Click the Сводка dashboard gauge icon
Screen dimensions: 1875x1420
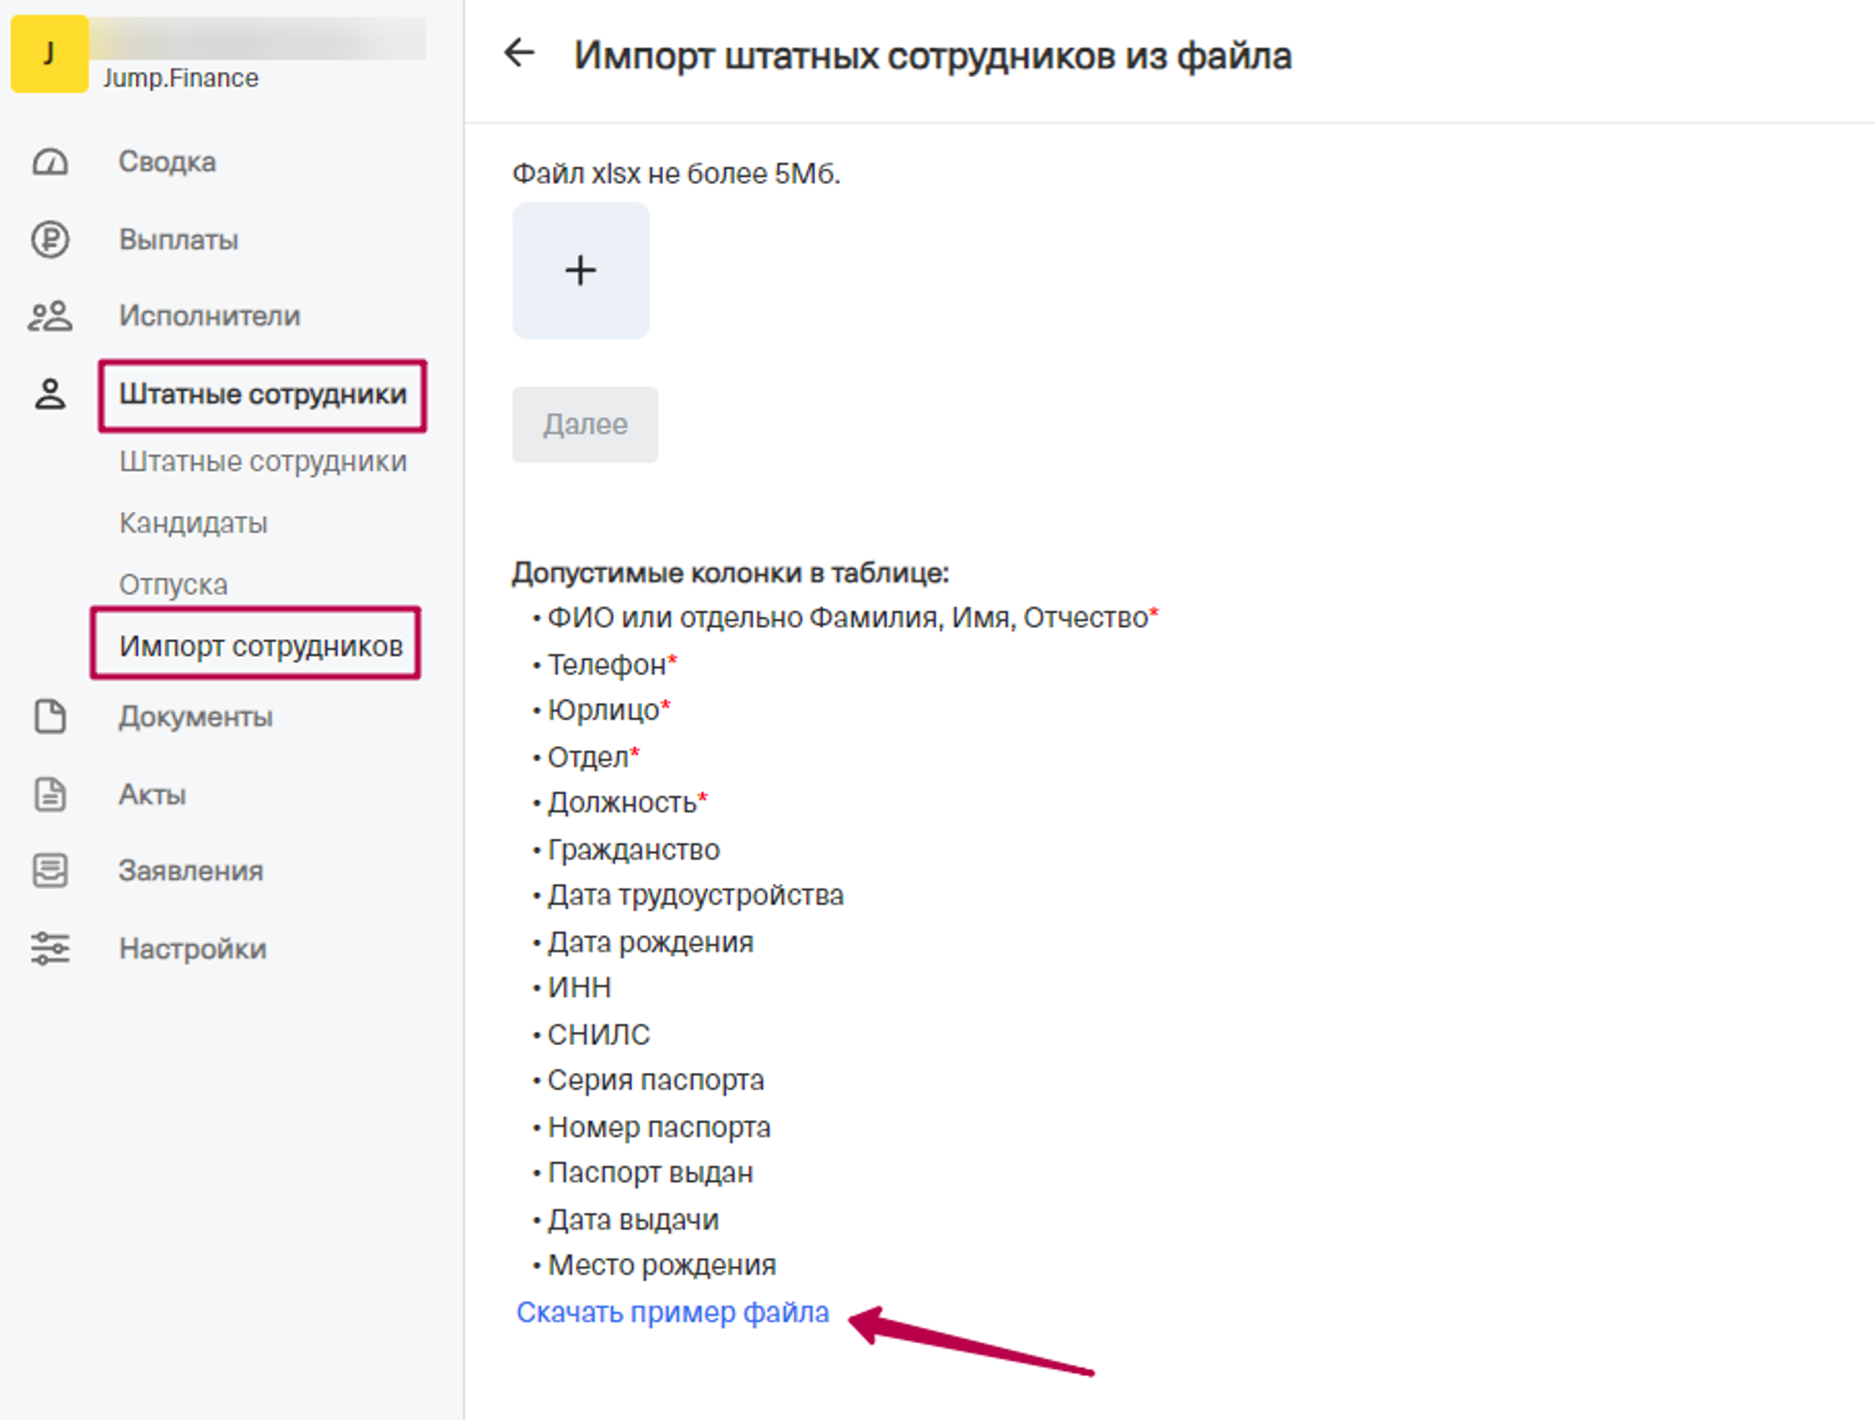click(x=50, y=162)
